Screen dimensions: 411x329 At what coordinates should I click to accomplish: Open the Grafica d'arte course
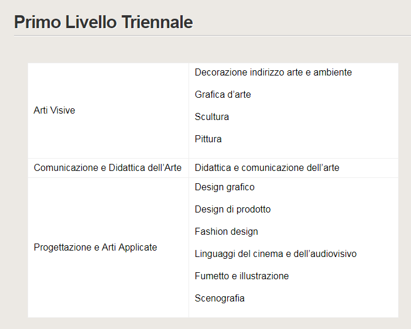pos(222,95)
